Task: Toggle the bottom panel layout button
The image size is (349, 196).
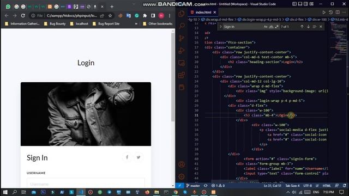Action: [300, 4]
